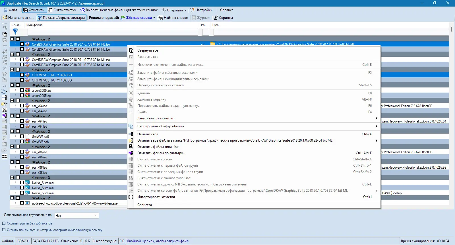Click the mark by .ext icon in sidebar
Viewport: 455px width, 245px height.
5,110
